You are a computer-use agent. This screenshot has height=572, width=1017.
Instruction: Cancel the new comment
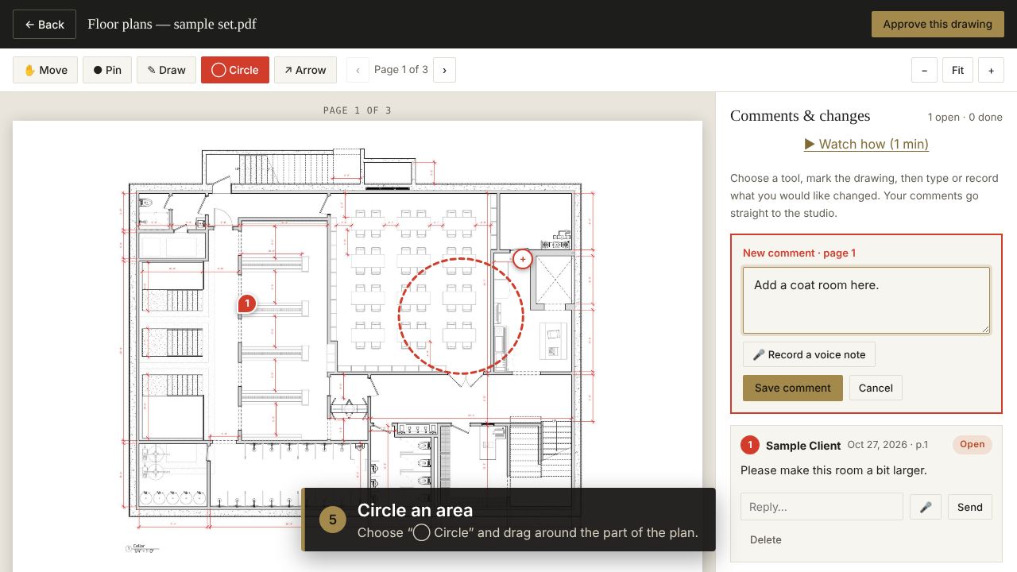tap(876, 388)
